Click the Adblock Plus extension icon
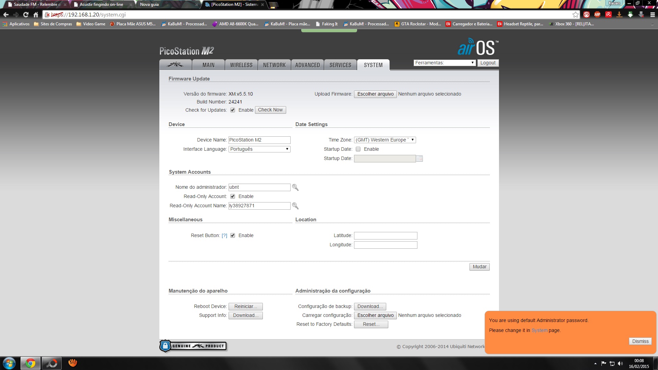658x370 pixels. click(597, 15)
